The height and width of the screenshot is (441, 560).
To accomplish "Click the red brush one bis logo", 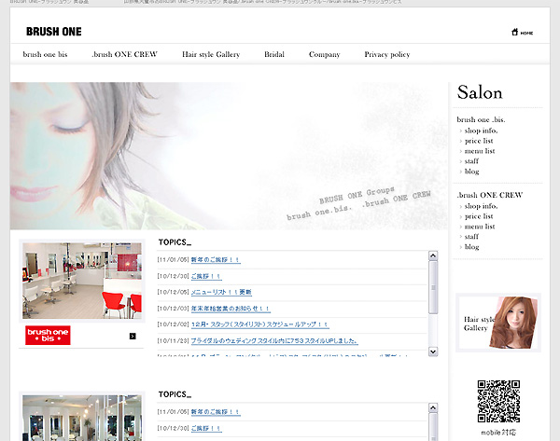I will click(48, 336).
